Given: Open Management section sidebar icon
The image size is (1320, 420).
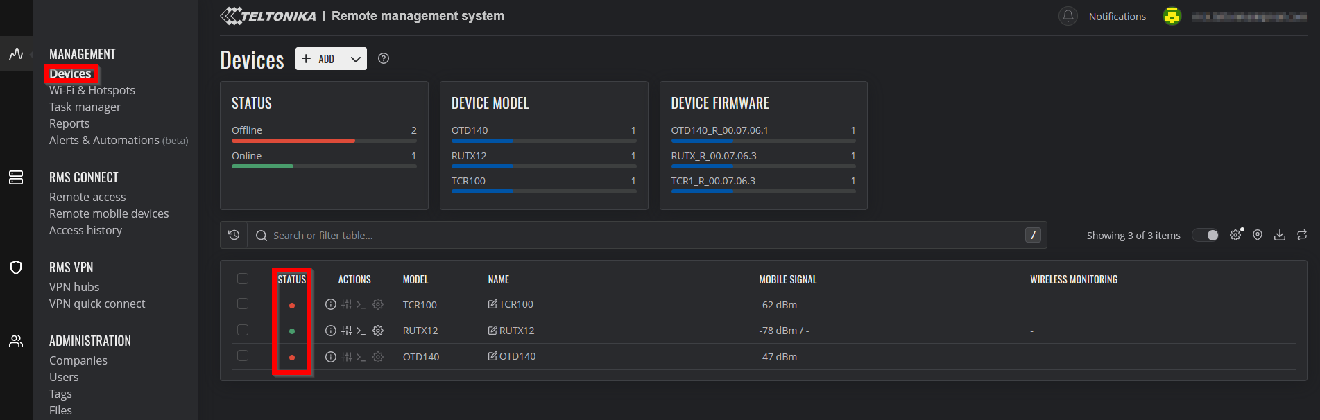Looking at the screenshot, I should (16, 54).
